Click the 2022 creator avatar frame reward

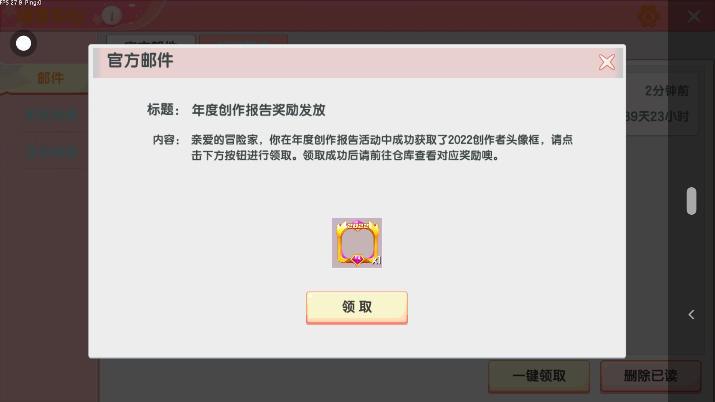(357, 243)
